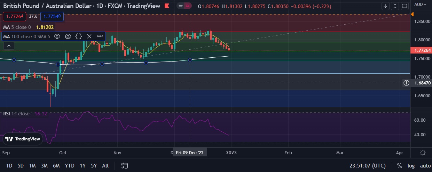
Task: Click the 1.81202 MA 5 value
Action: (45, 27)
